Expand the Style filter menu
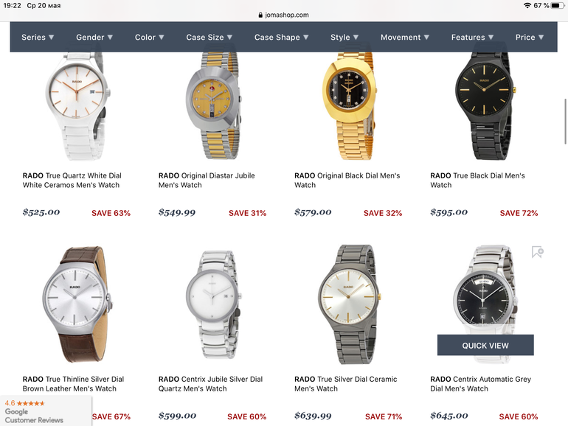 point(344,38)
